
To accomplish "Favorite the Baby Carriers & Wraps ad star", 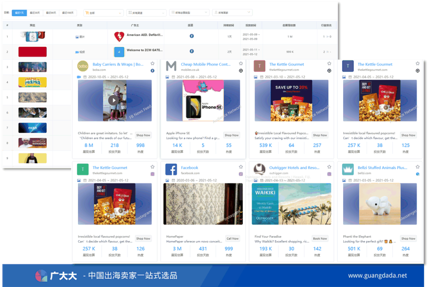I will coord(153,63).
